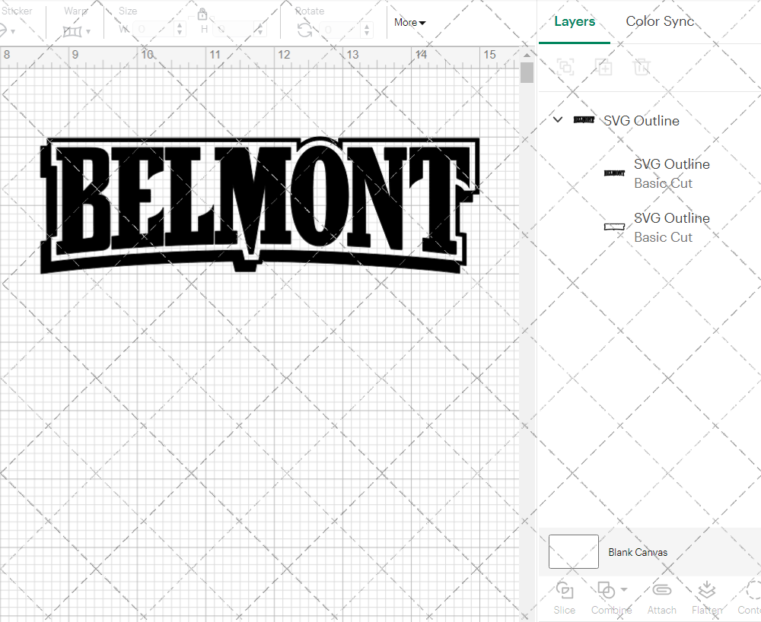
Task: Click the Combine icon
Action: click(x=607, y=589)
